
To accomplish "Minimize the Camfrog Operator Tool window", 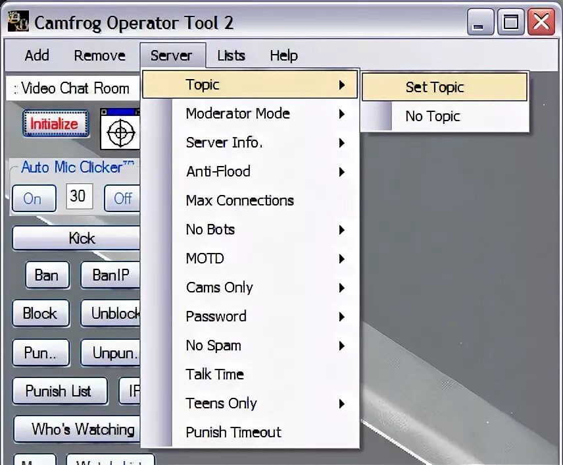I will pyautogui.click(x=480, y=22).
